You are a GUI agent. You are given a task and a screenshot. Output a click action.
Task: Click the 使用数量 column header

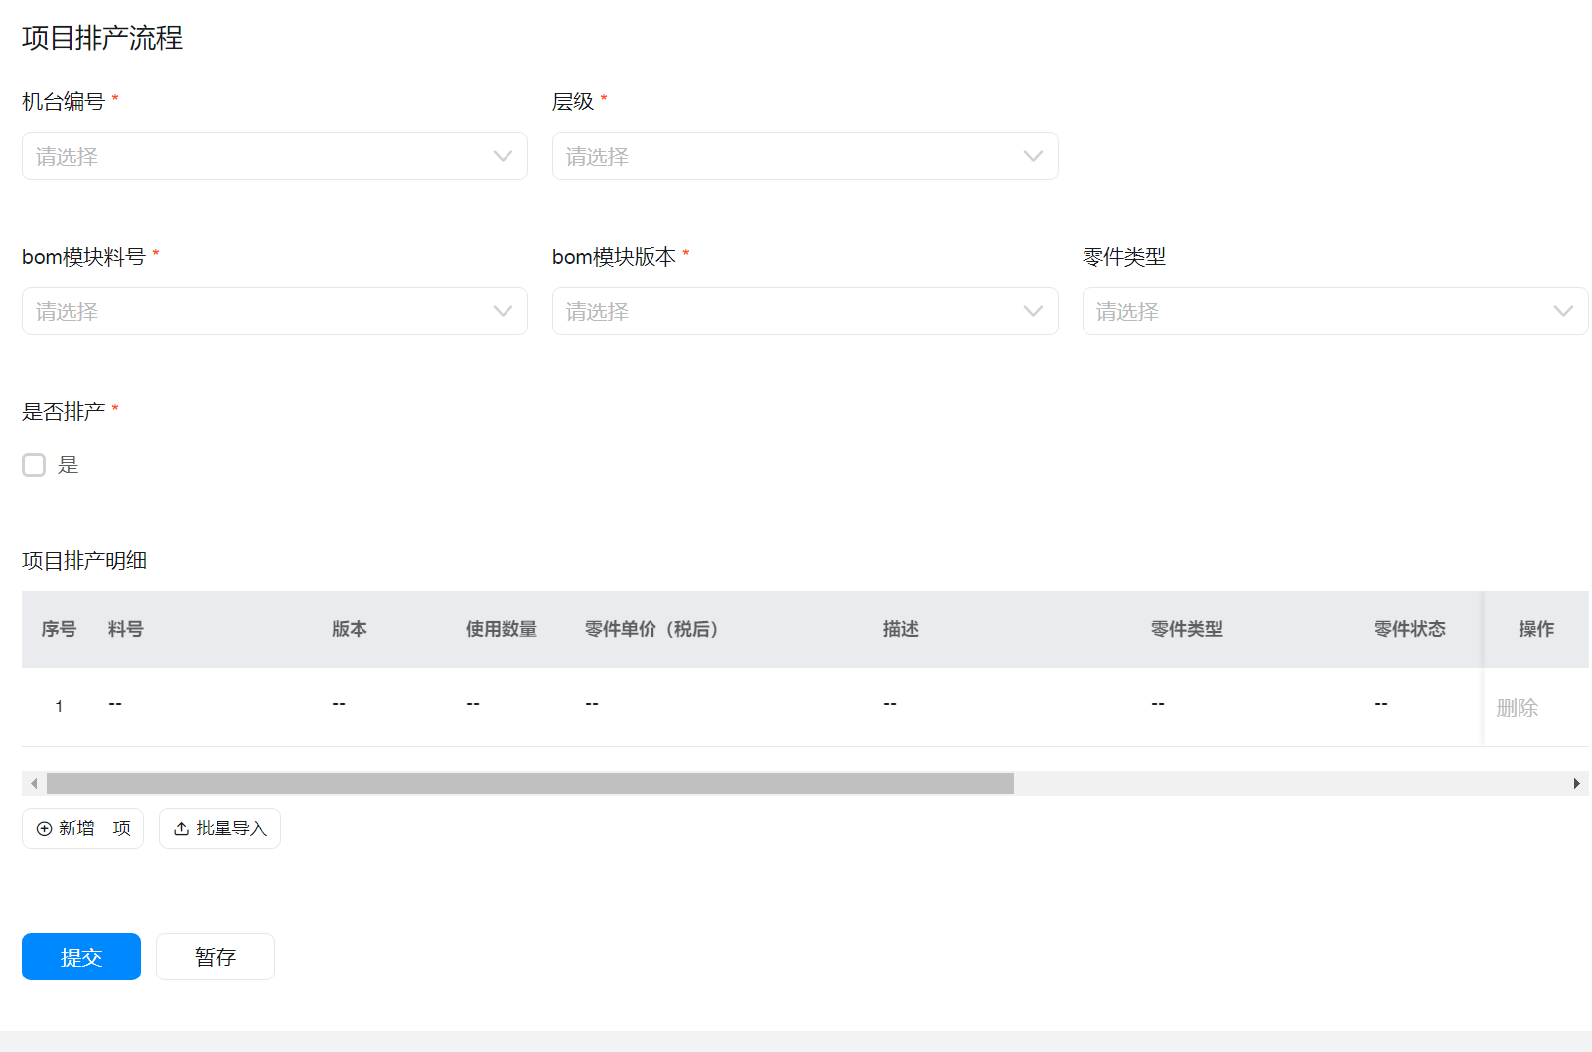502,629
